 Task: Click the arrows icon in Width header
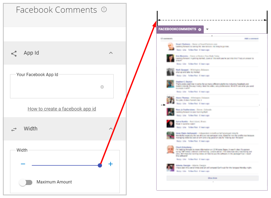pyautogui.click(x=14, y=129)
